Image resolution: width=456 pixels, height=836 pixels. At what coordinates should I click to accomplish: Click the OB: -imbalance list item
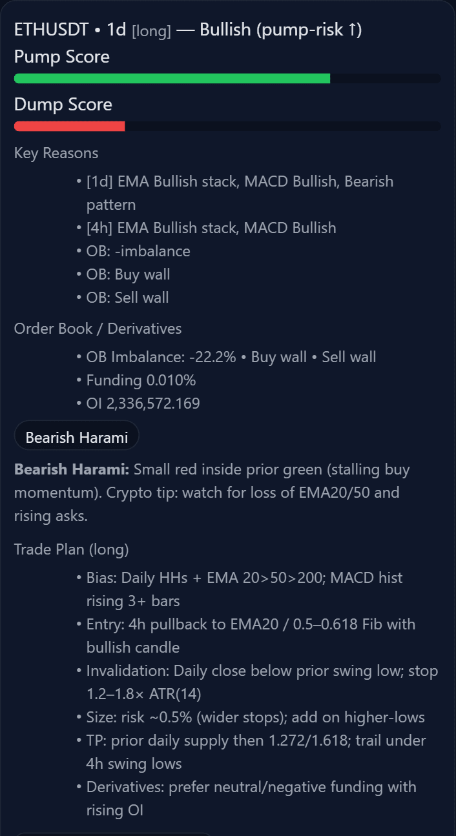pos(138,251)
